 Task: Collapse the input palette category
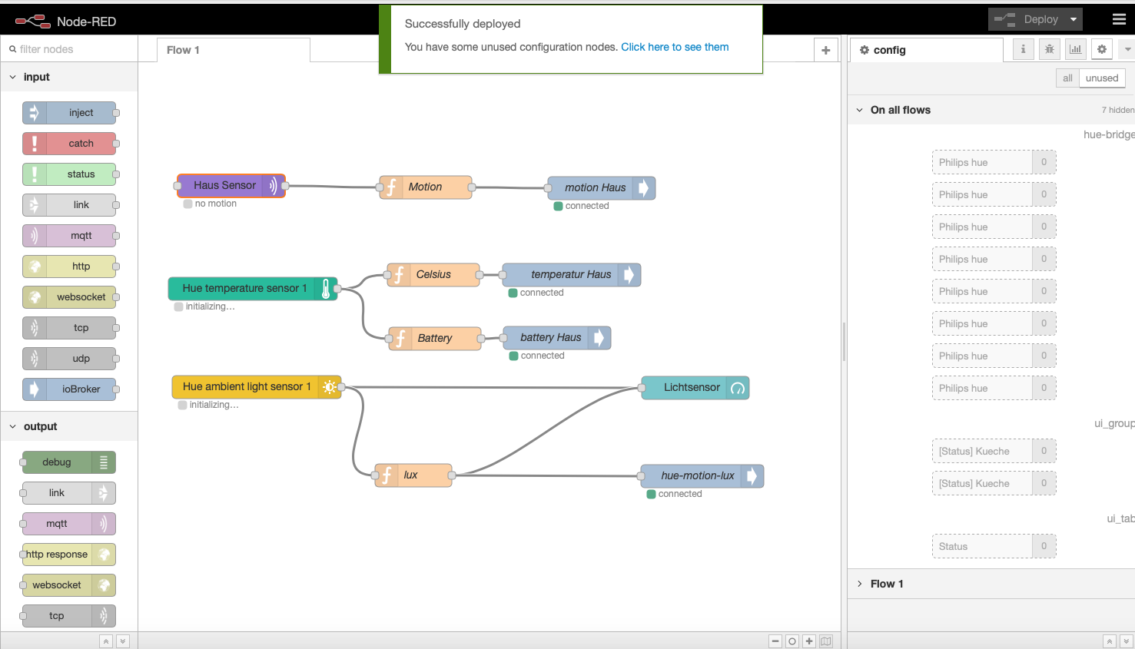(x=69, y=77)
